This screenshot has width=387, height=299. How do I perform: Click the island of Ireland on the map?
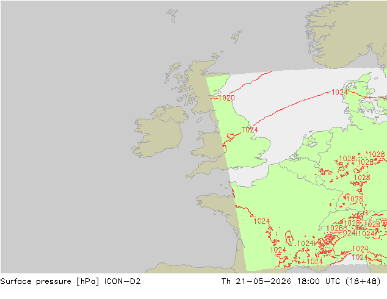click(159, 132)
